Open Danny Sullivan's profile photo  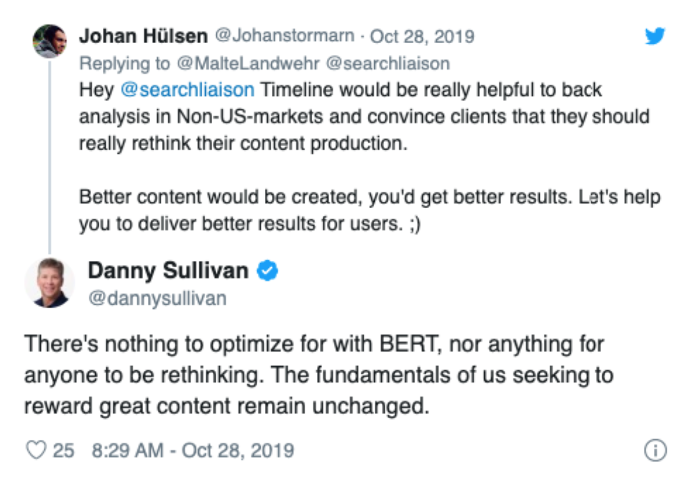(x=50, y=282)
